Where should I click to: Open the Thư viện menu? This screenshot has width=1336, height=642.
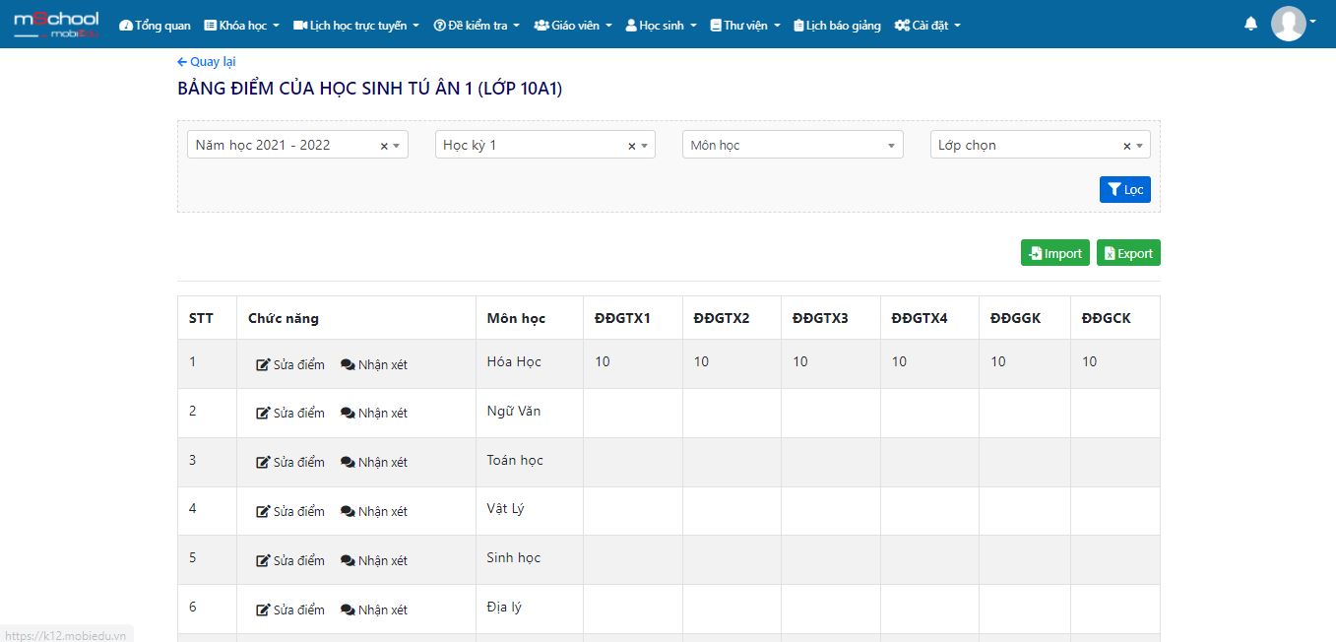[x=745, y=26]
